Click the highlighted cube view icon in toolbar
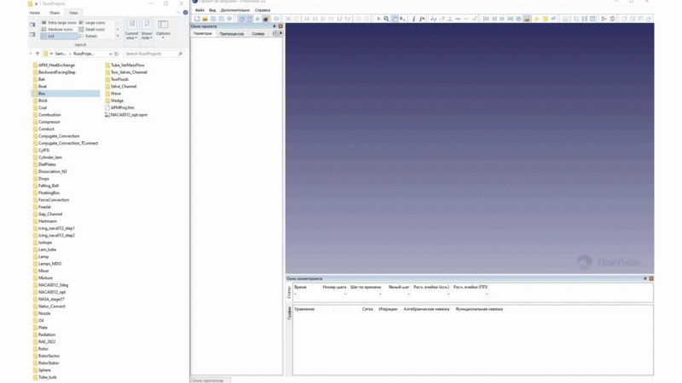This screenshot has width=682, height=383. tap(241, 19)
